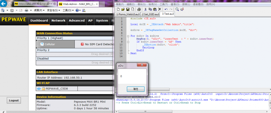Collapse the If block fold marker
Viewport: 271px width, 113px height.
pos(128,42)
